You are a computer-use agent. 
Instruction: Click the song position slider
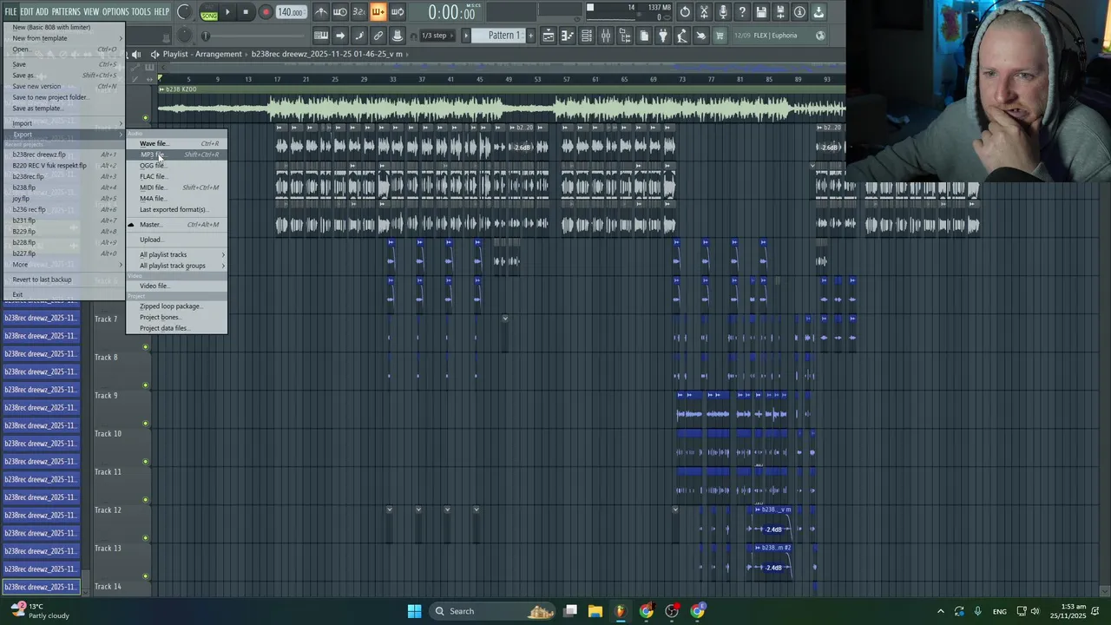[x=252, y=36]
